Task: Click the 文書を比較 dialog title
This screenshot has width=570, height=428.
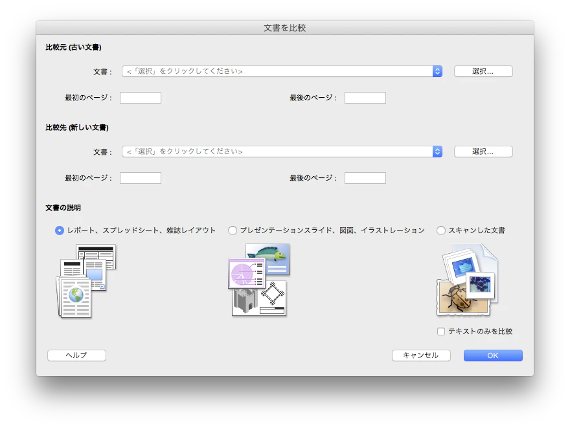Action: coord(284,28)
